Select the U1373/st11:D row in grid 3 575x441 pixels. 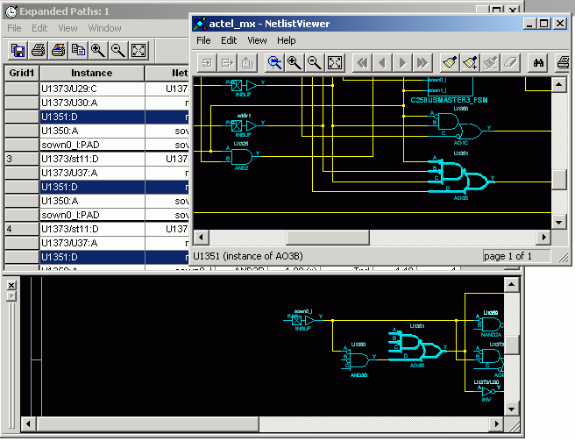coord(92,159)
